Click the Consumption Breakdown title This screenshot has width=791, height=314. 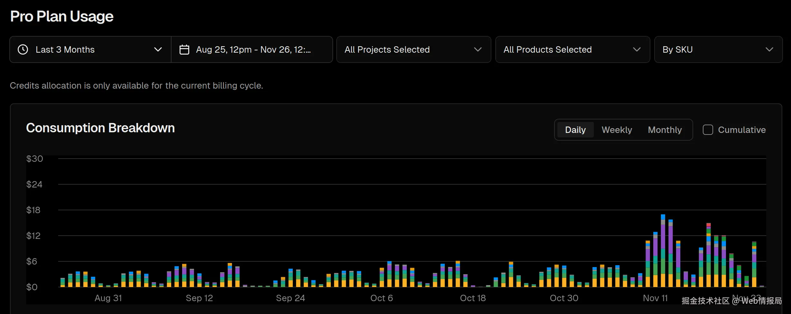(x=100, y=128)
